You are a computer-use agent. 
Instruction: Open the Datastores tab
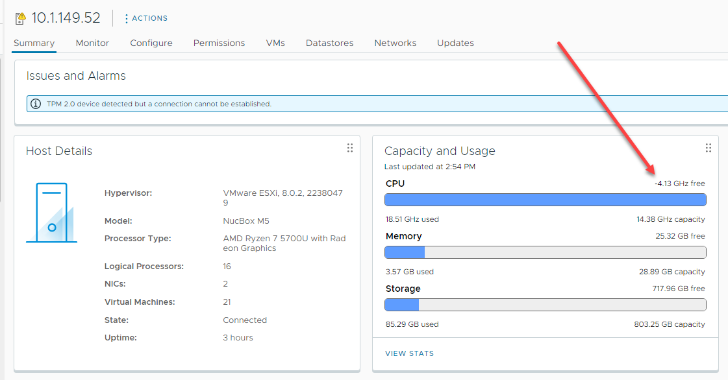tap(329, 43)
